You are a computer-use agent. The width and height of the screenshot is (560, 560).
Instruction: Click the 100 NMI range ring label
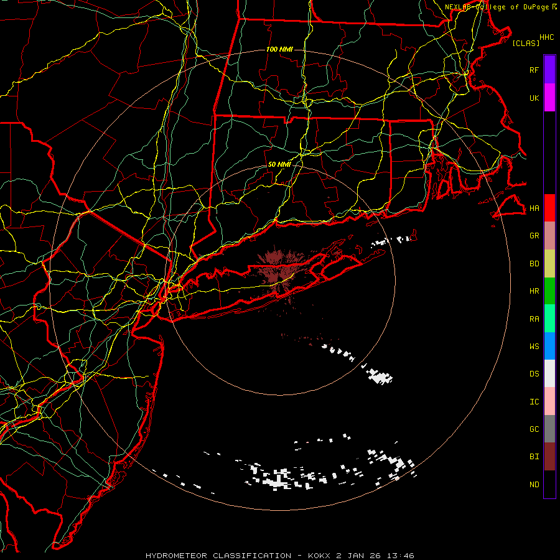(279, 49)
